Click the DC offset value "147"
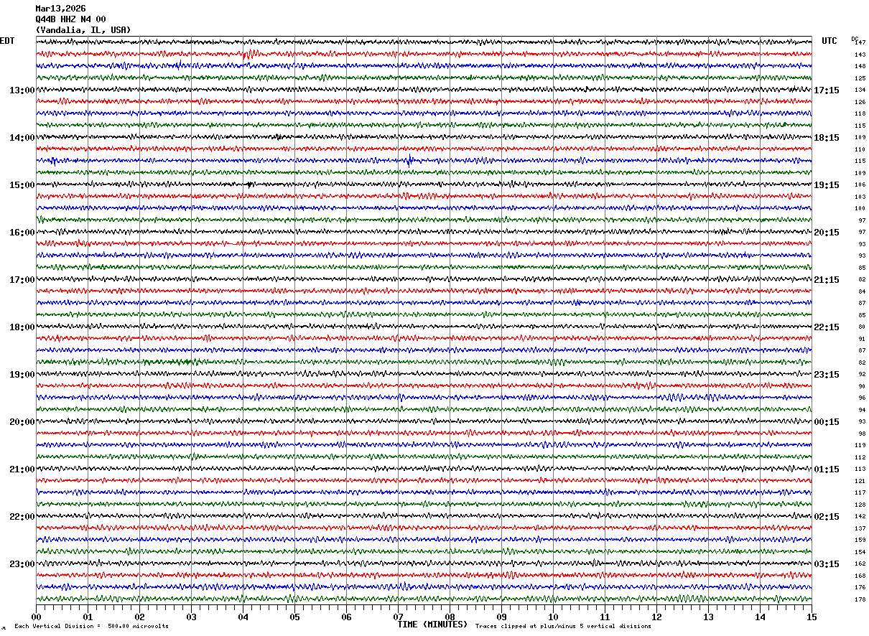 tap(860, 43)
